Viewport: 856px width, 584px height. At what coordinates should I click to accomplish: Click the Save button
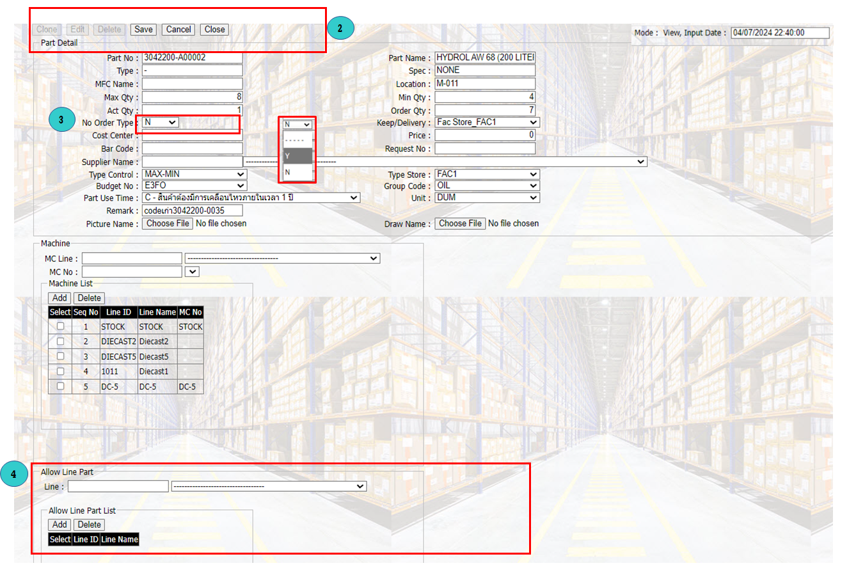click(x=143, y=29)
